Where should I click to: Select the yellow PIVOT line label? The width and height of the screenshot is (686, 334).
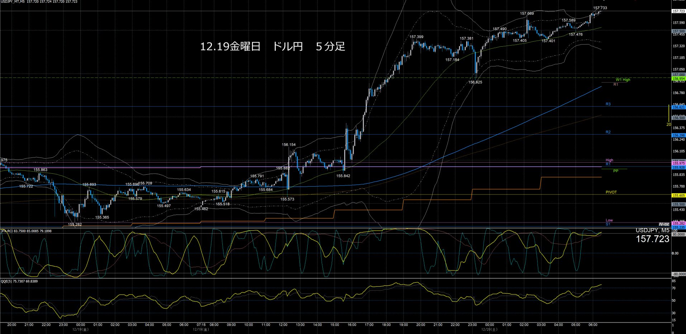point(611,192)
